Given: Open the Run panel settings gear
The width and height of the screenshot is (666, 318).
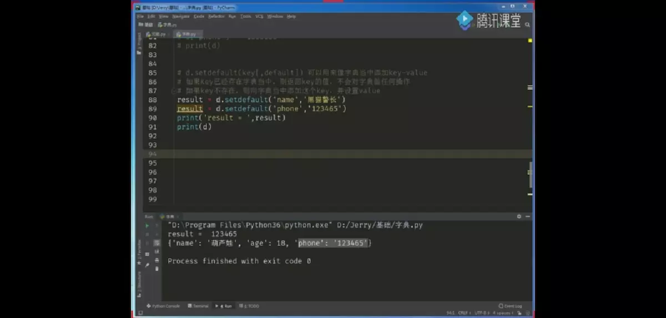Looking at the screenshot, I should click(x=519, y=216).
